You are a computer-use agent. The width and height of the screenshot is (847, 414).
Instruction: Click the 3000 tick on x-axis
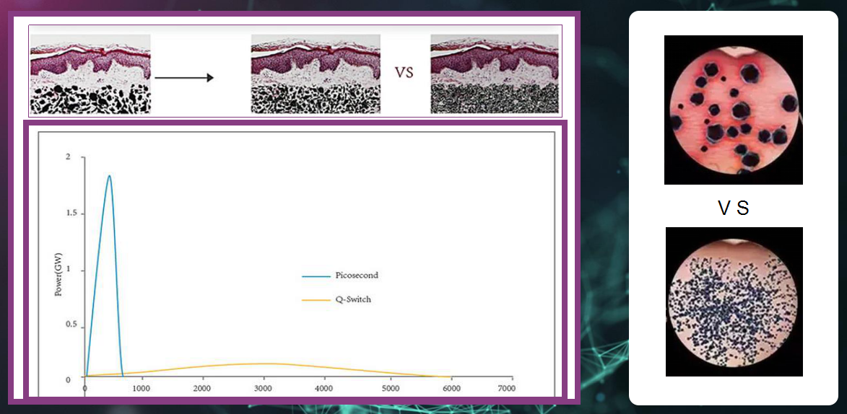click(263, 388)
